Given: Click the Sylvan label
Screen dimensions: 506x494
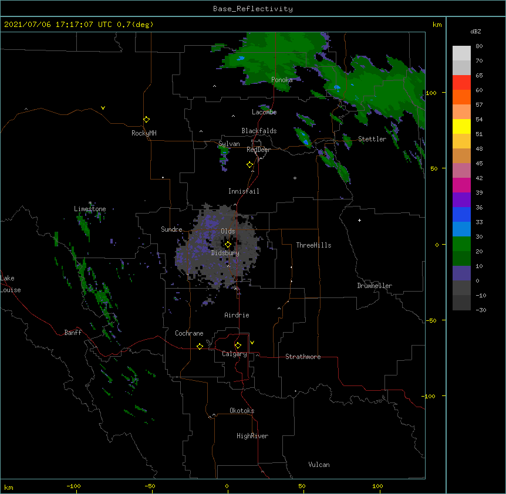Looking at the screenshot, I should (x=229, y=144).
